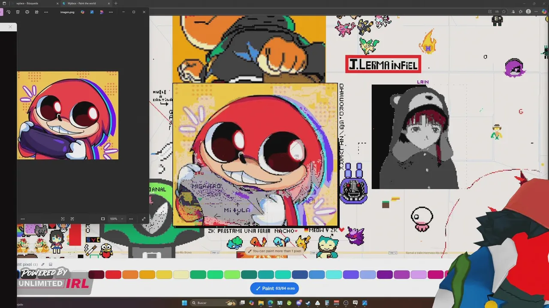Select the medium purple color swatch
Viewport: 549px width, 308px height.
click(401, 275)
